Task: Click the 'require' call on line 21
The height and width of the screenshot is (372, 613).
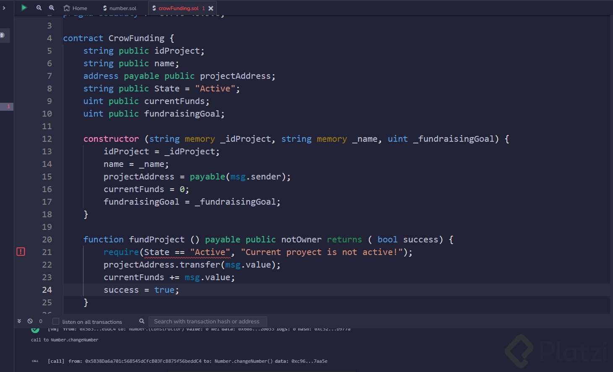Action: click(x=121, y=252)
